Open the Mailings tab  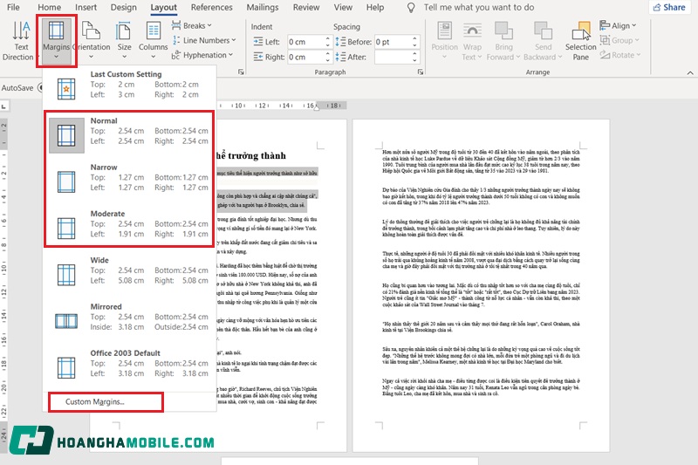[x=262, y=8]
